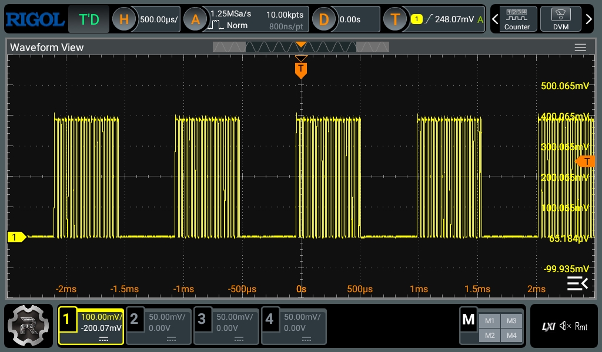Open the Counter function icon
Image resolution: width=602 pixels, height=352 pixels.
pos(516,19)
